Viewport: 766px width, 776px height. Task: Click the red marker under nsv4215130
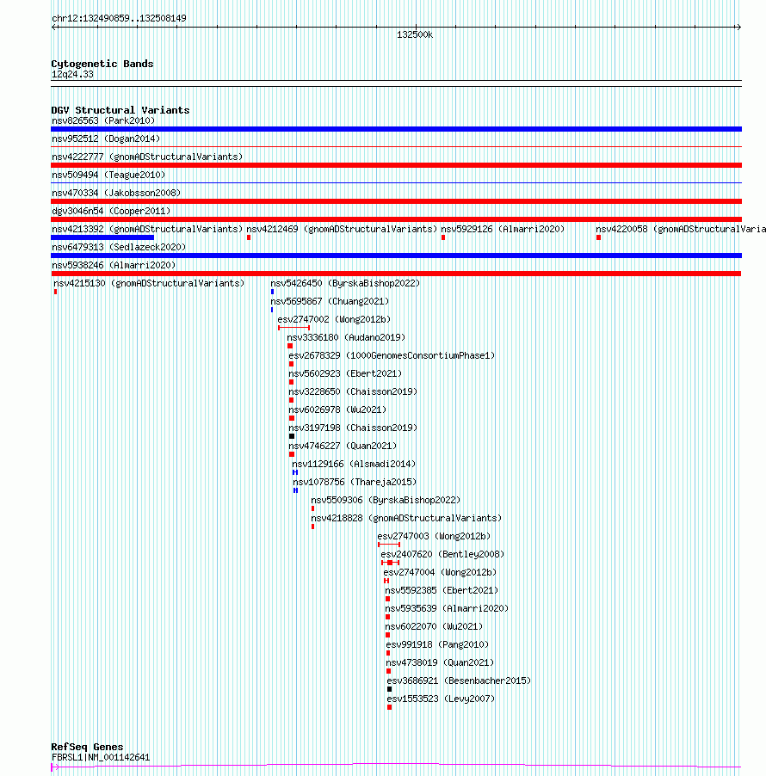click(55, 292)
